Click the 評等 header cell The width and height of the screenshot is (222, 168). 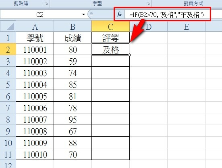[x=110, y=37]
